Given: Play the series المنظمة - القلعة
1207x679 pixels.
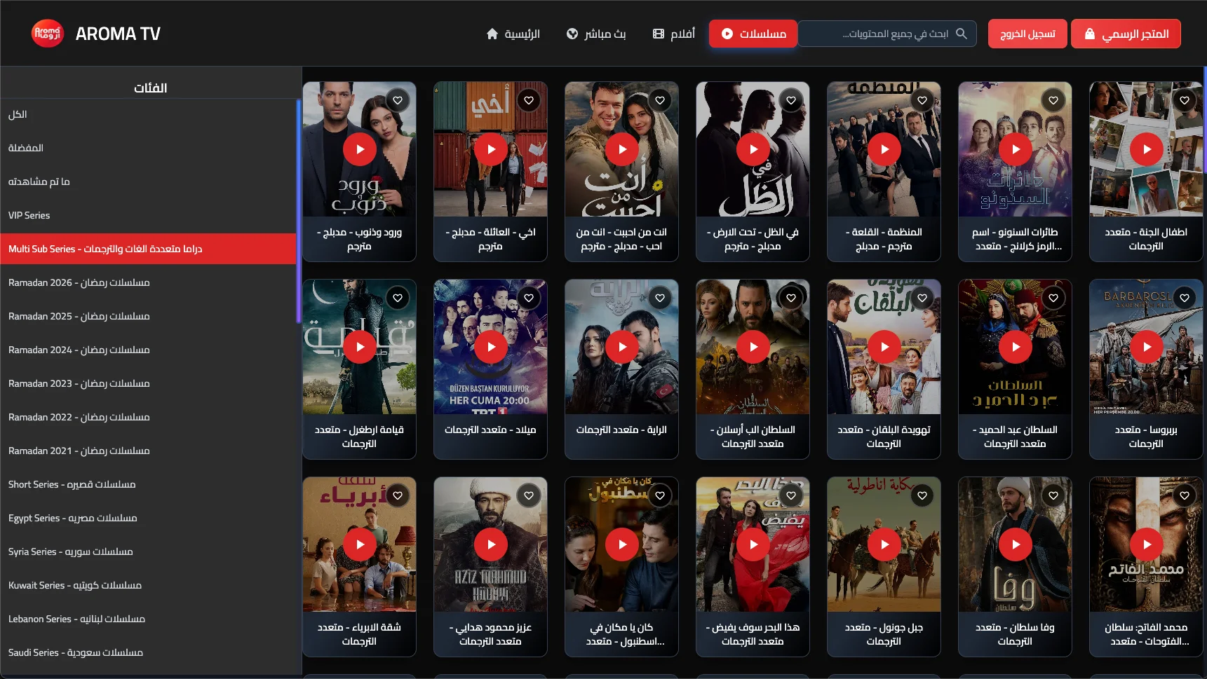Looking at the screenshot, I should tap(884, 149).
